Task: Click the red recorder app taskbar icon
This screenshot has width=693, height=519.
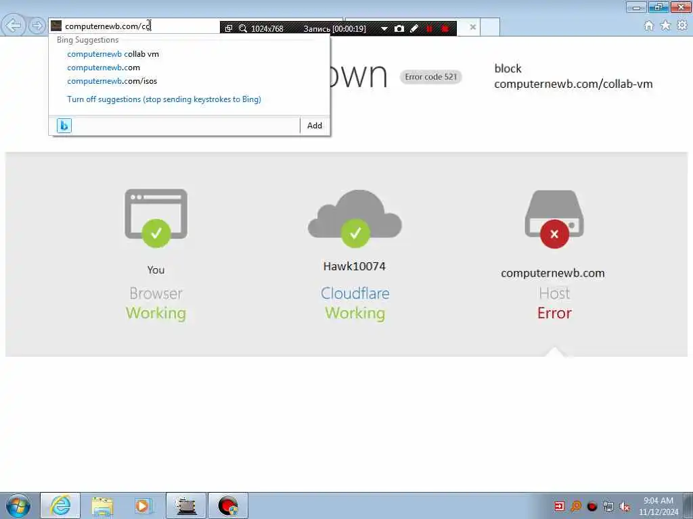Action: click(x=228, y=505)
